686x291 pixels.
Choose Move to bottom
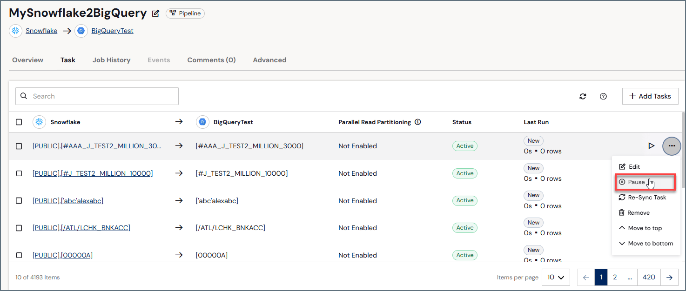tap(646, 243)
